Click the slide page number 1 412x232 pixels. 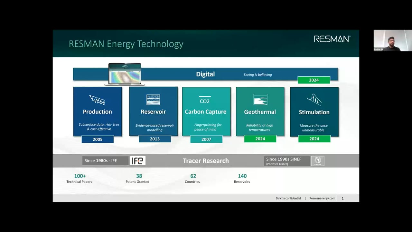click(x=342, y=198)
